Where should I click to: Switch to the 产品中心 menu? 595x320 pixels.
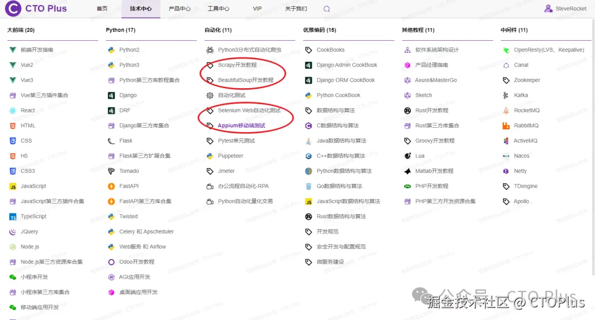click(180, 8)
